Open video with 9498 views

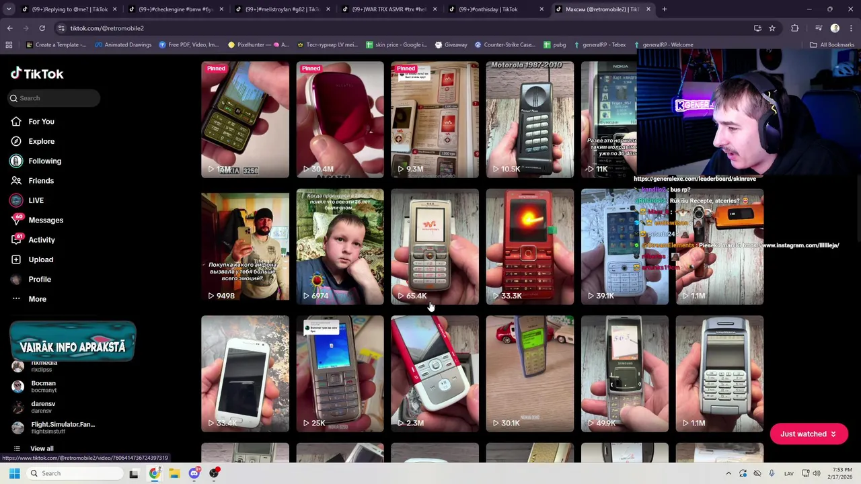pos(245,247)
